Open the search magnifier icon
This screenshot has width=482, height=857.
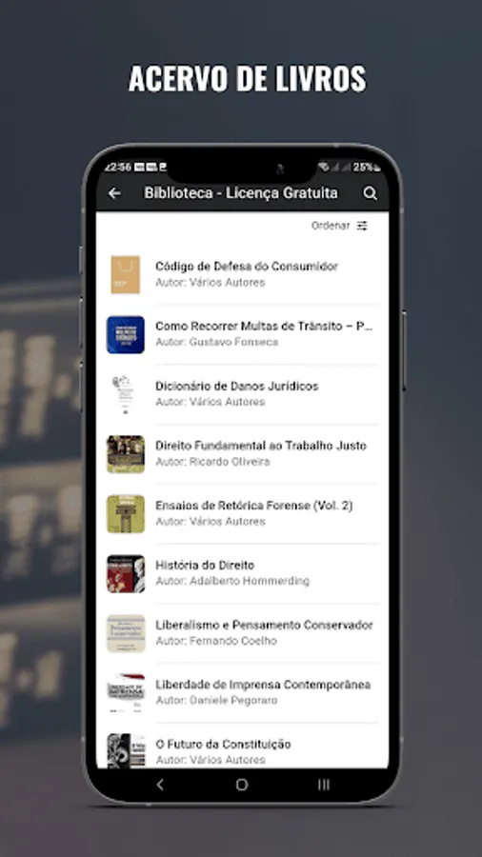(370, 193)
